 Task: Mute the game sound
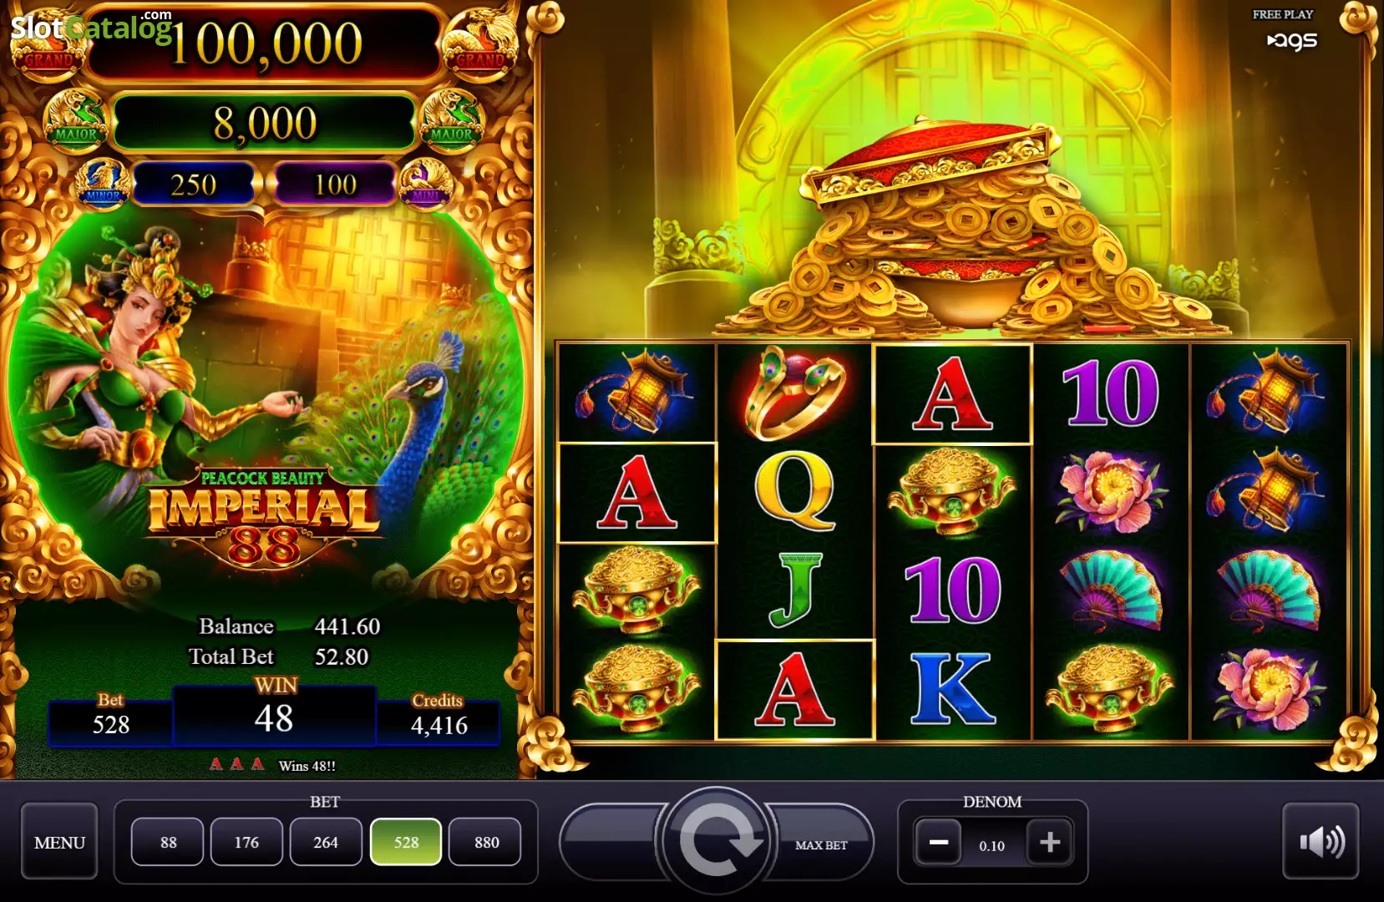coord(1321,841)
